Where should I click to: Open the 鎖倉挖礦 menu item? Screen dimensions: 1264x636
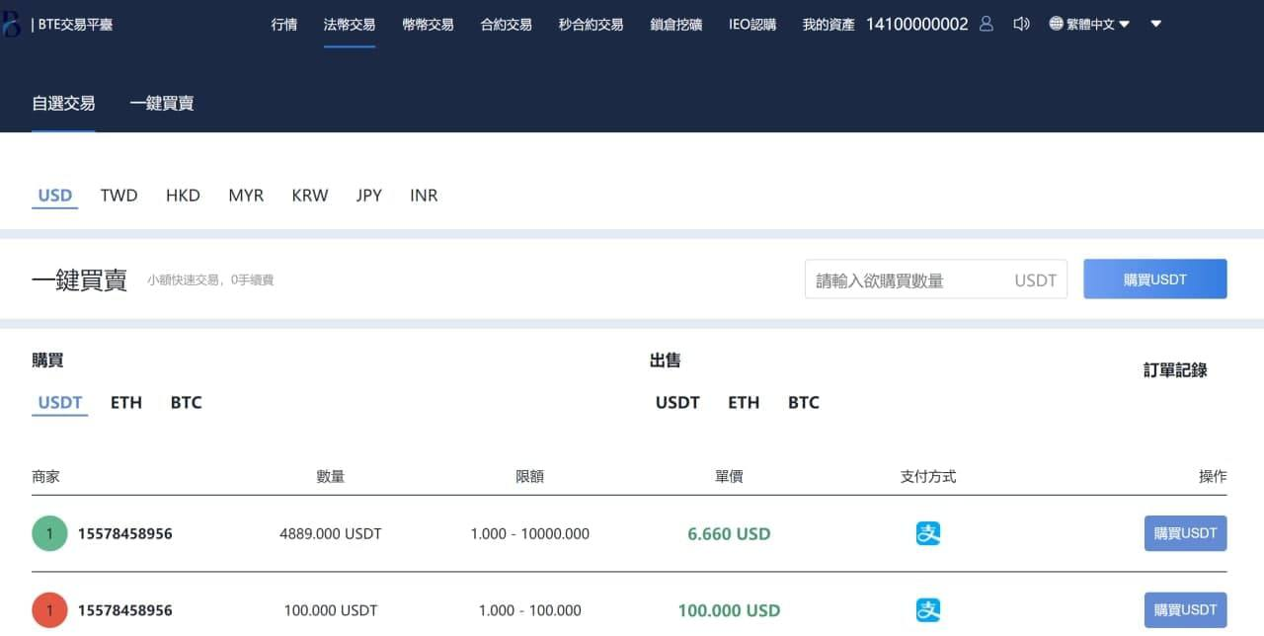676,24
